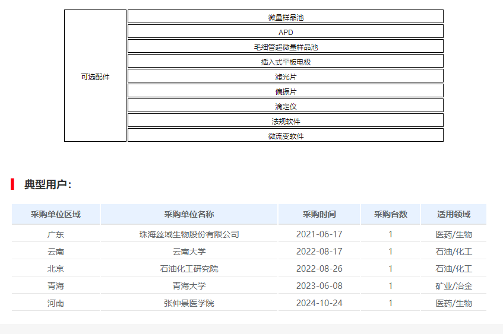Click the 云南 region cell
The height and width of the screenshot is (334, 503).
pos(56,252)
